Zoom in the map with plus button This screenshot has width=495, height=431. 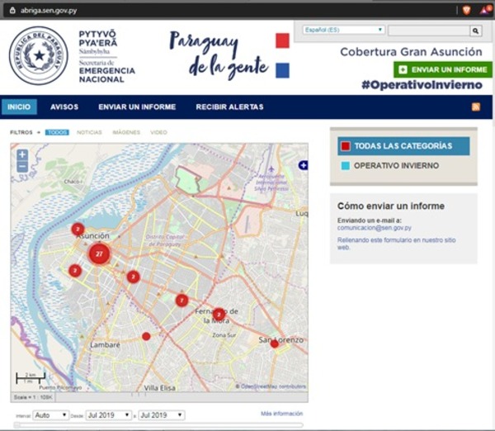click(22, 155)
